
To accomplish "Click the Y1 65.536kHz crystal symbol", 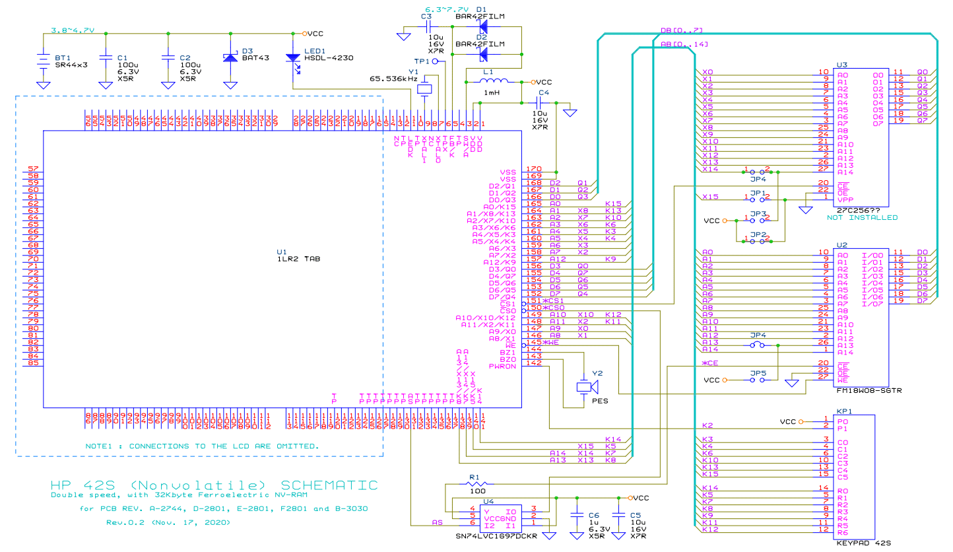I will click(424, 89).
